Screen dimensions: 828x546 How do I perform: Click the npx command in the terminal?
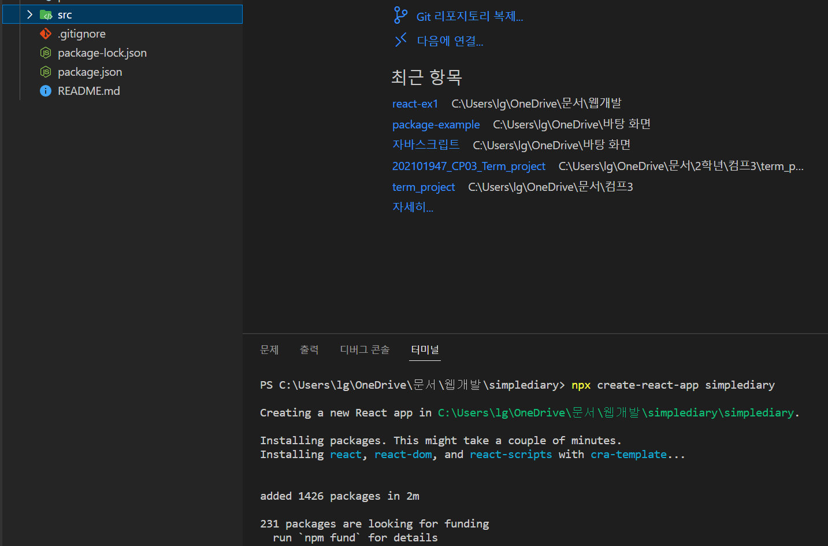pyautogui.click(x=581, y=385)
